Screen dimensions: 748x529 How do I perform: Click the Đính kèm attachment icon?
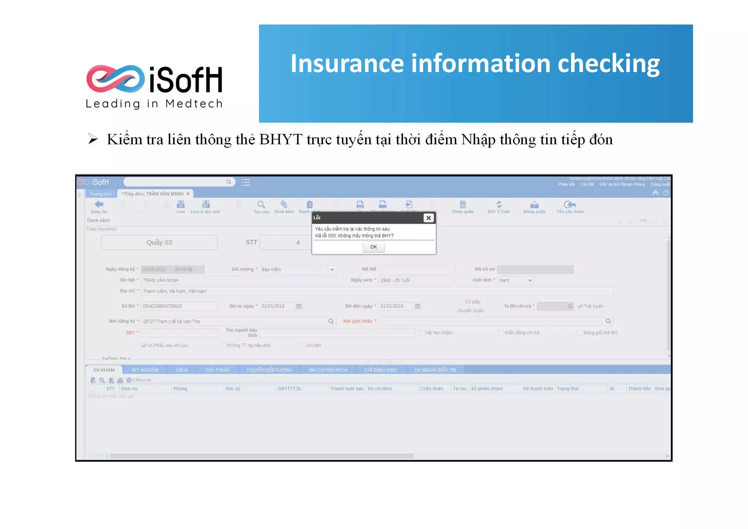tap(284, 204)
